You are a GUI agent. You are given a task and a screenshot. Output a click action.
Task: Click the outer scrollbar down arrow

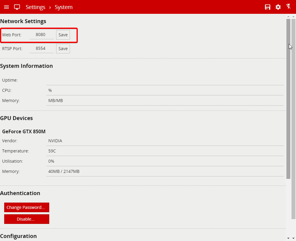(x=293, y=238)
